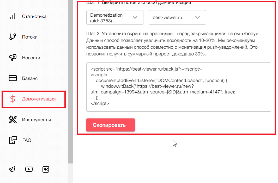Screen dimensions: 278x183
Task: Click the Баланс card icon
Action: 13,78
